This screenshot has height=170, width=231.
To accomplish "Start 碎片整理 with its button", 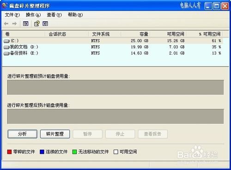I will point(55,134).
